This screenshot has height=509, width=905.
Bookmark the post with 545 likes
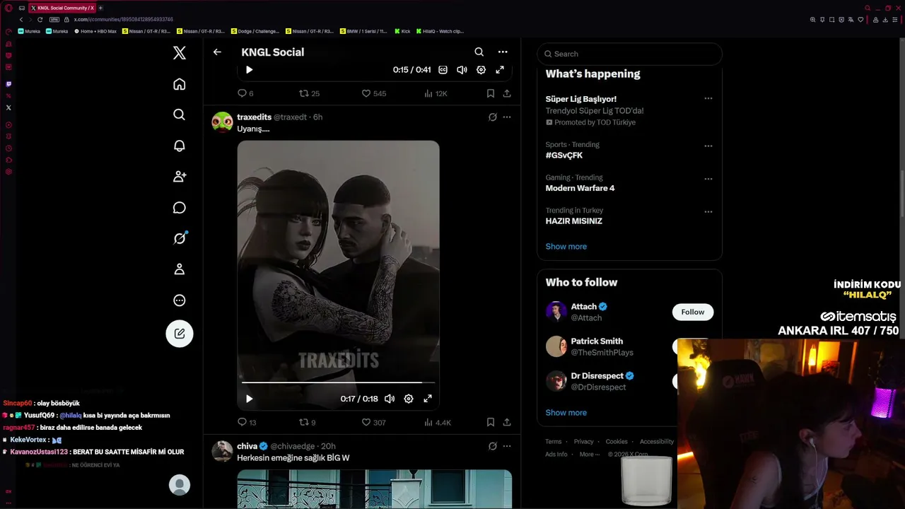click(491, 93)
